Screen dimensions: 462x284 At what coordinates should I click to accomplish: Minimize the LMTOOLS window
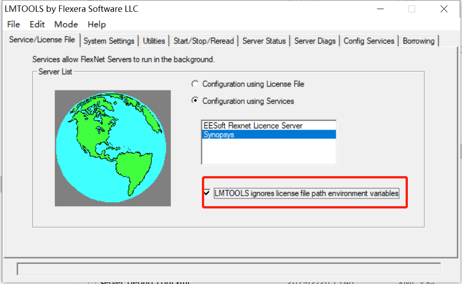[381, 9]
